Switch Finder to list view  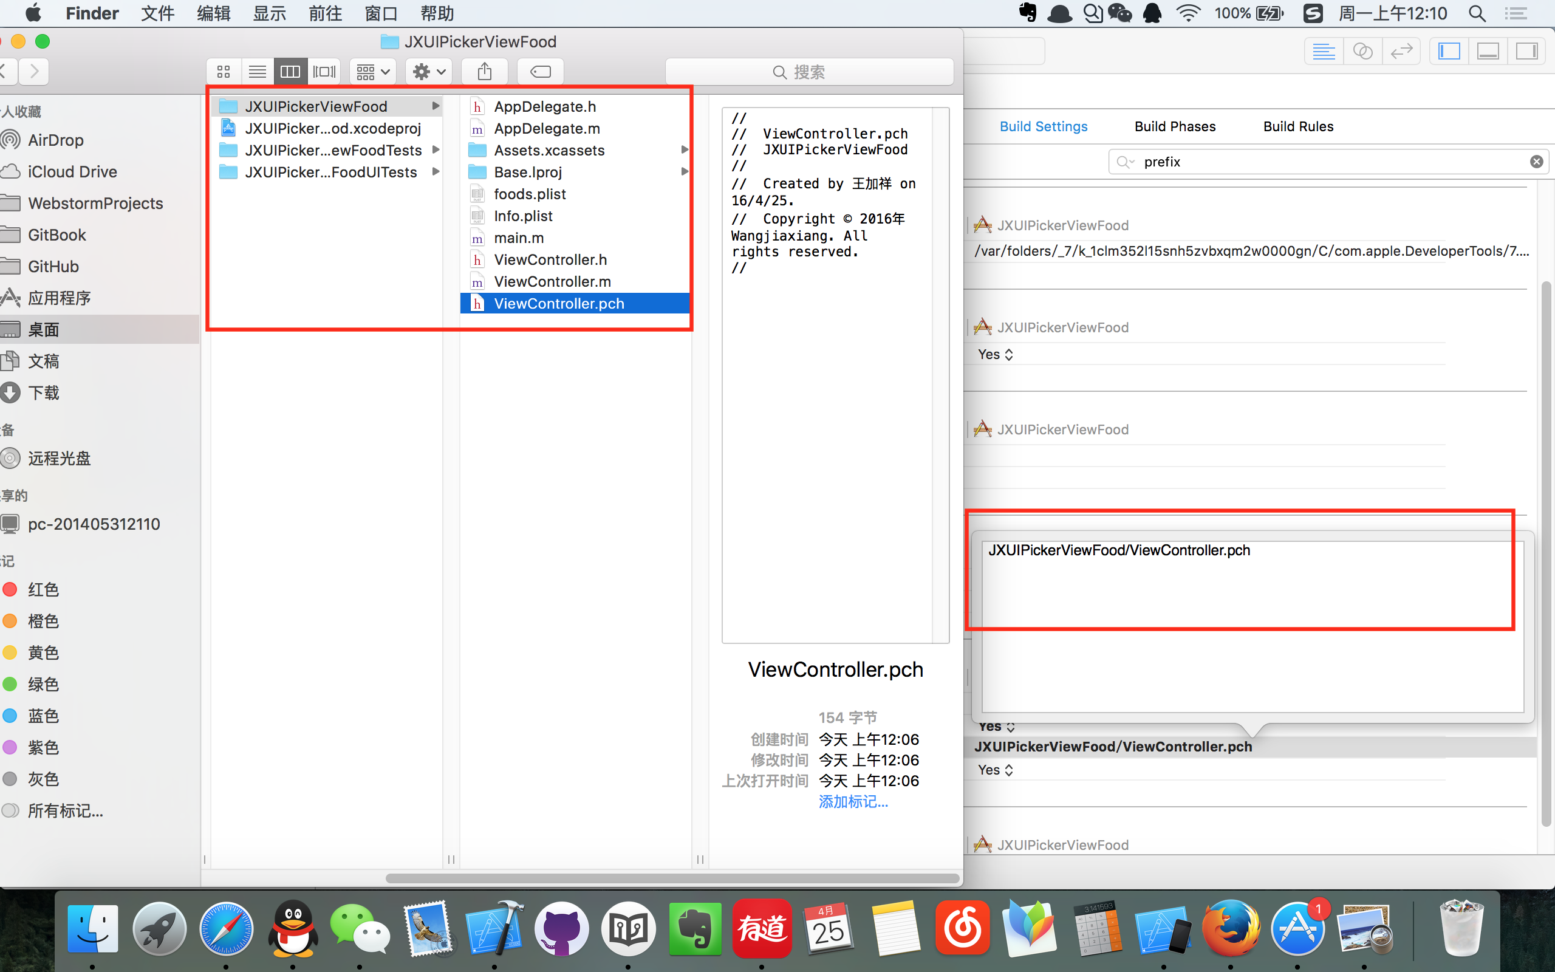pos(257,72)
